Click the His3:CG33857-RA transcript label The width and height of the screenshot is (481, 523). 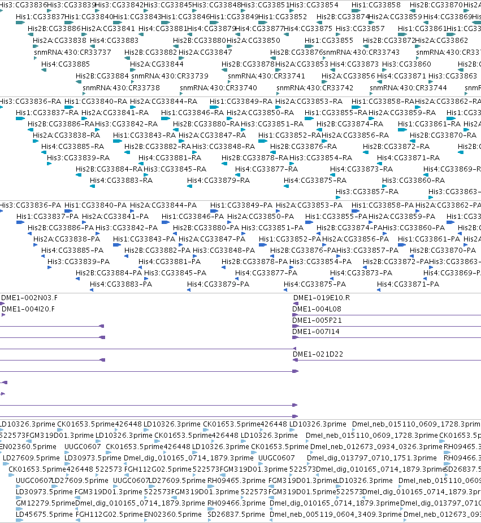coord(367,192)
